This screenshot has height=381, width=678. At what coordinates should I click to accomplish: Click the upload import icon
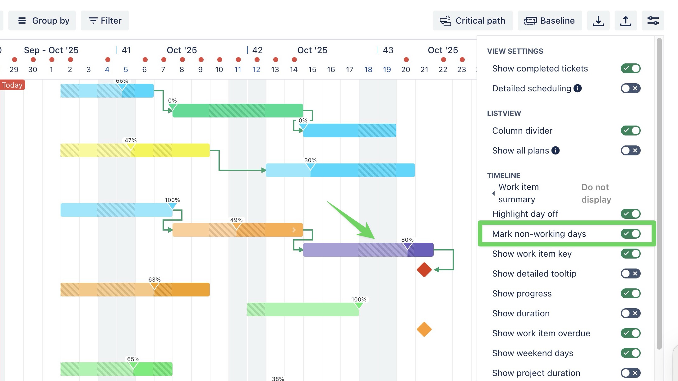point(625,21)
